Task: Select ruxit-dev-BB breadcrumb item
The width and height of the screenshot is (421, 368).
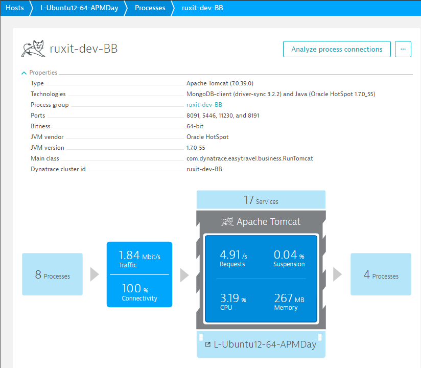Action: point(202,8)
